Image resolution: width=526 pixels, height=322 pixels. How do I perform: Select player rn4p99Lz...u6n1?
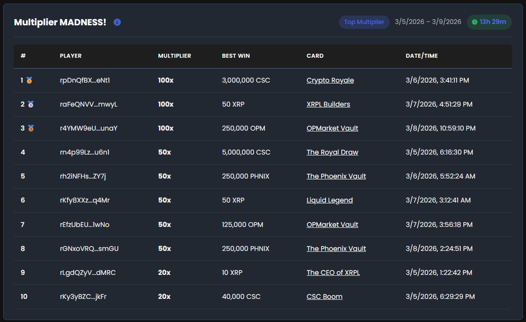[x=84, y=152]
